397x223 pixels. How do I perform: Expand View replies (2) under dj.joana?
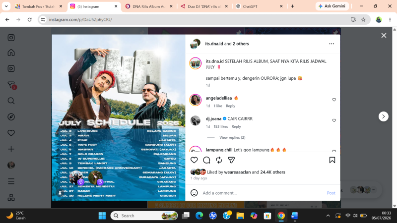(232, 138)
